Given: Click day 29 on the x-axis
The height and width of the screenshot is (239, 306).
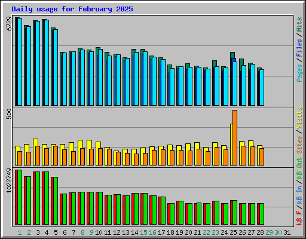Looking at the screenshot, I should (269, 232).
